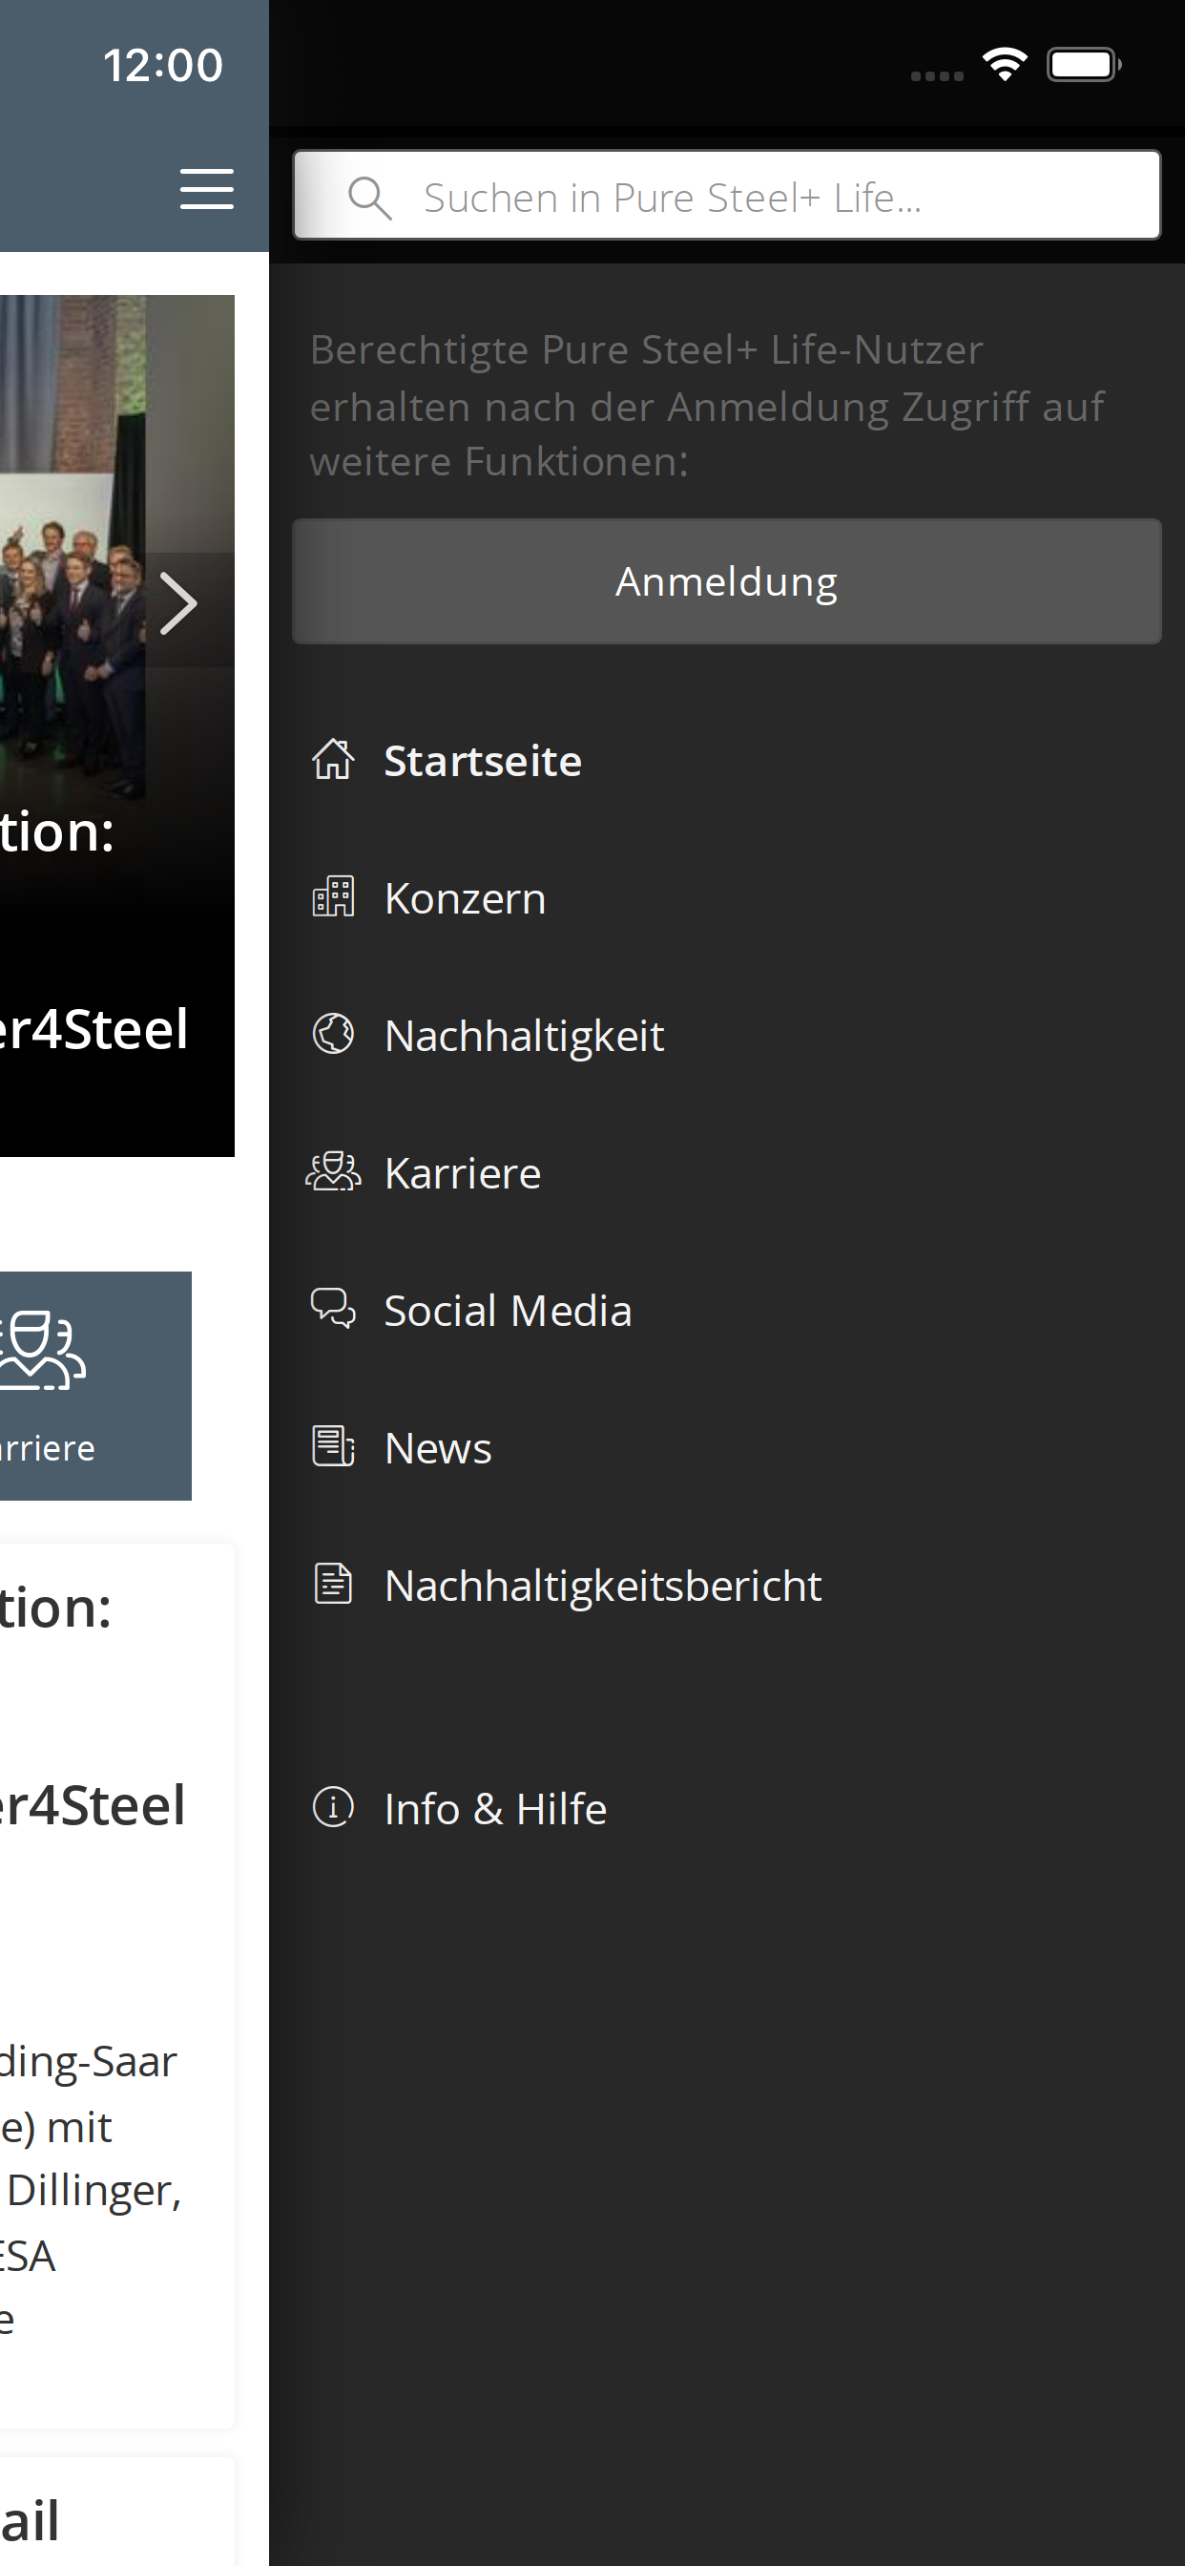Screen dimensions: 1185x2566
Task: Tap the Startseite house icon
Action: pyautogui.click(x=333, y=760)
